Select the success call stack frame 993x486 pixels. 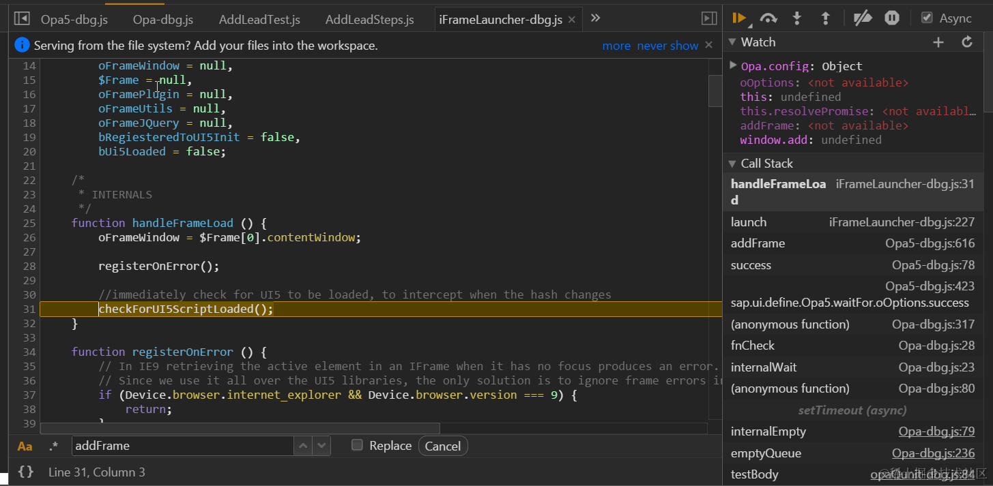click(x=852, y=265)
